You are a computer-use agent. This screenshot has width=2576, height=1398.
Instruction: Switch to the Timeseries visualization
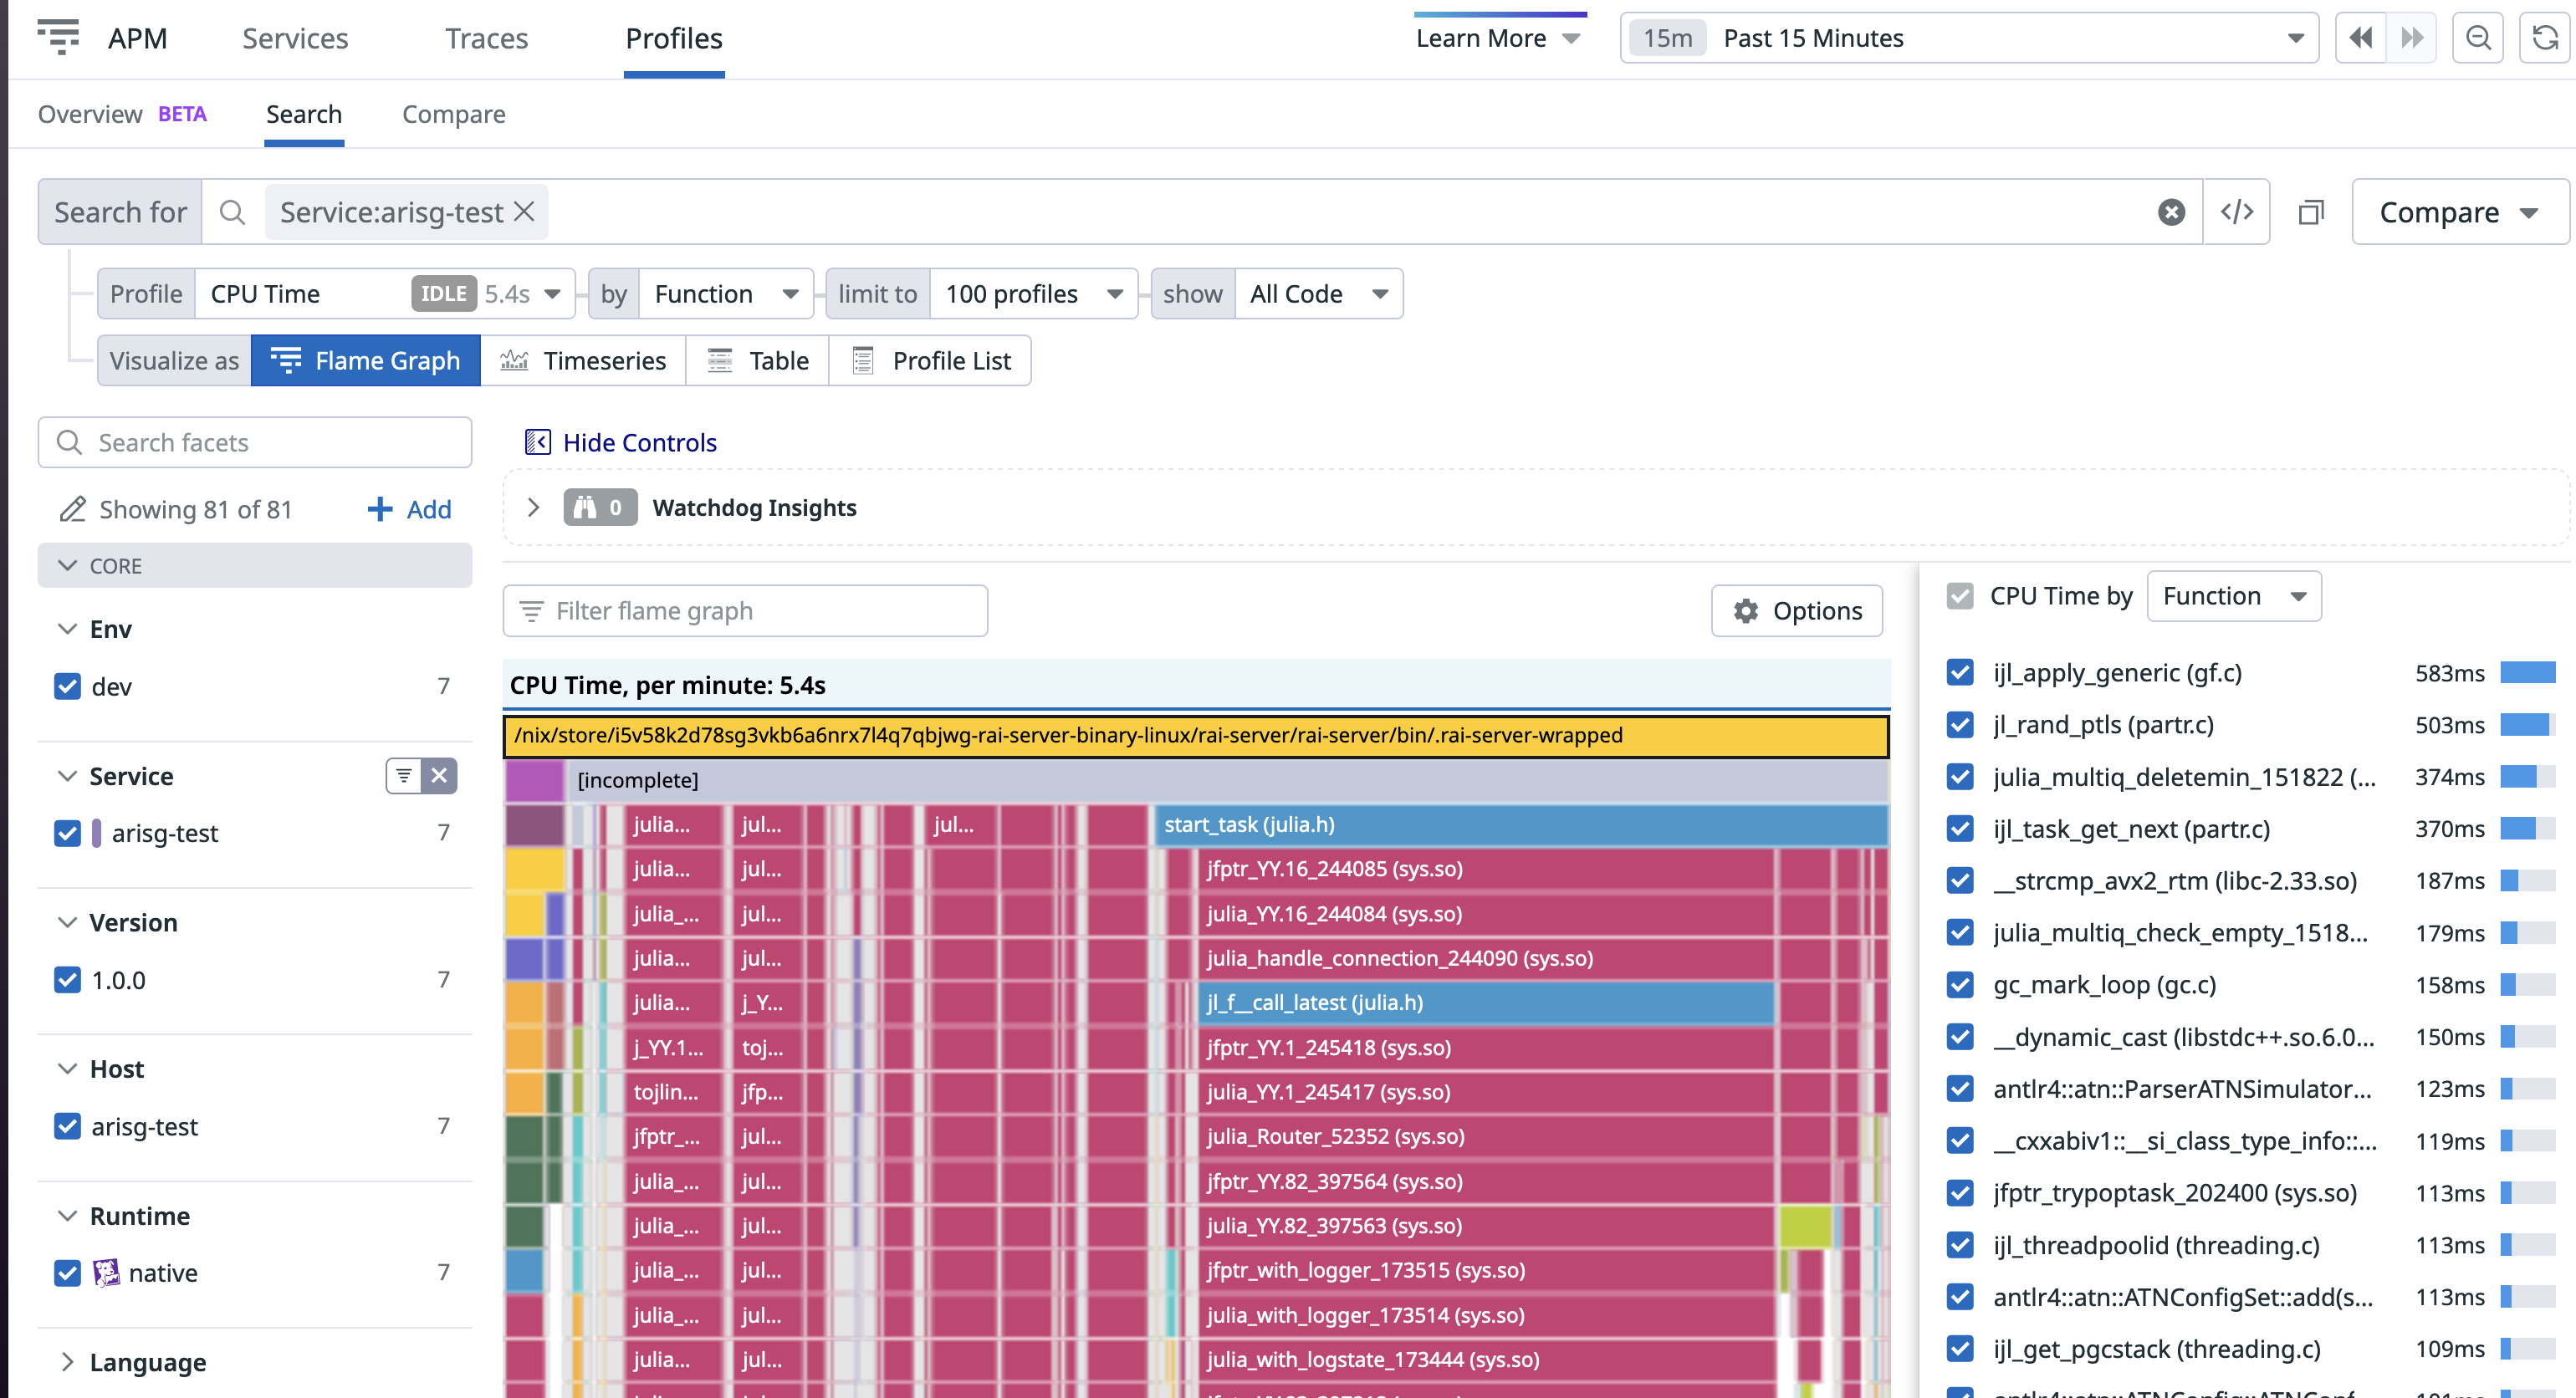point(514,360)
